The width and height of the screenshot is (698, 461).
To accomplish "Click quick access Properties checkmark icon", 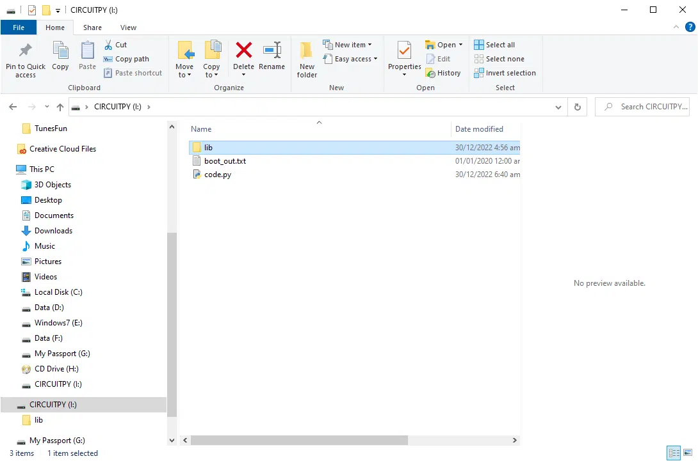I will (x=31, y=10).
